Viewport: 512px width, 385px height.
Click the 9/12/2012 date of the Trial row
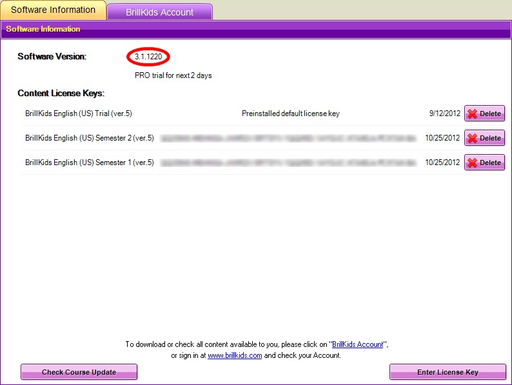[445, 114]
